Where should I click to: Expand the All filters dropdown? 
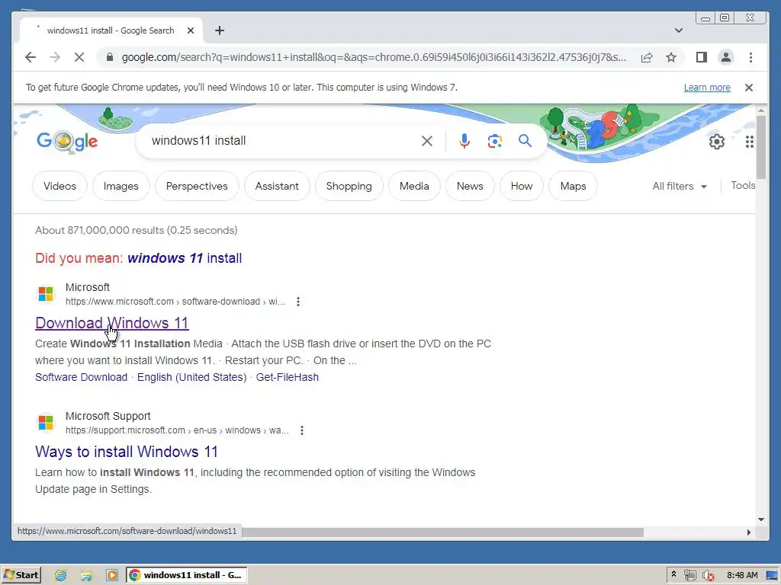coord(680,186)
